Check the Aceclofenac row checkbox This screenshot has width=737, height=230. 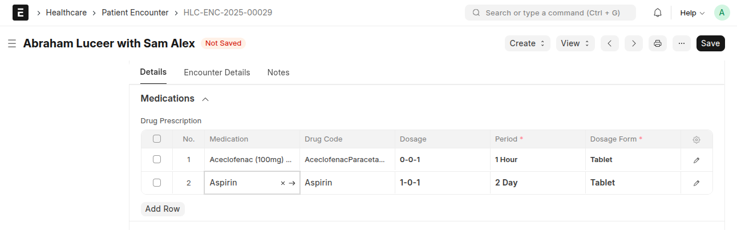[157, 159]
